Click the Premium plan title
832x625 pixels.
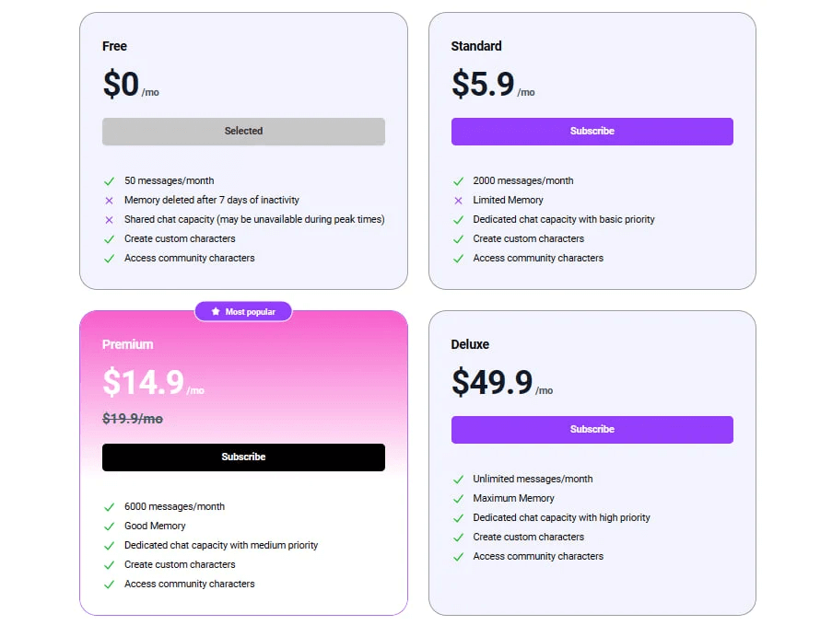[x=127, y=344]
